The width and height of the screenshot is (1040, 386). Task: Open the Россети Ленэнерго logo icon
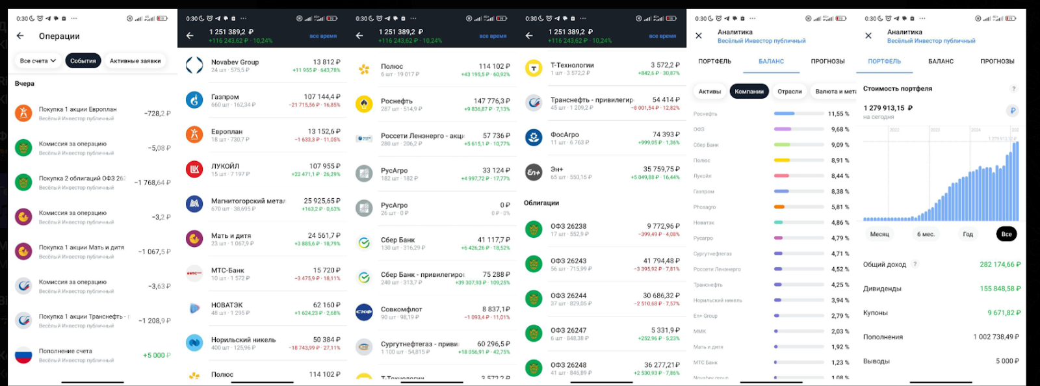tap(364, 138)
